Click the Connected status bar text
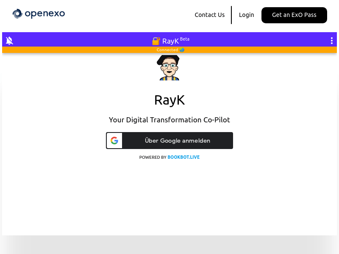Viewport: 339px width, 254px height. 167,50
